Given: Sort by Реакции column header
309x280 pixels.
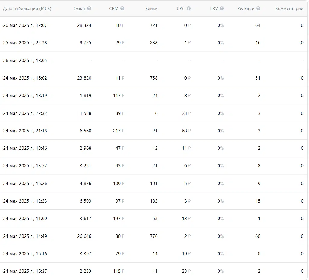Looking at the screenshot, I should pyautogui.click(x=246, y=8).
